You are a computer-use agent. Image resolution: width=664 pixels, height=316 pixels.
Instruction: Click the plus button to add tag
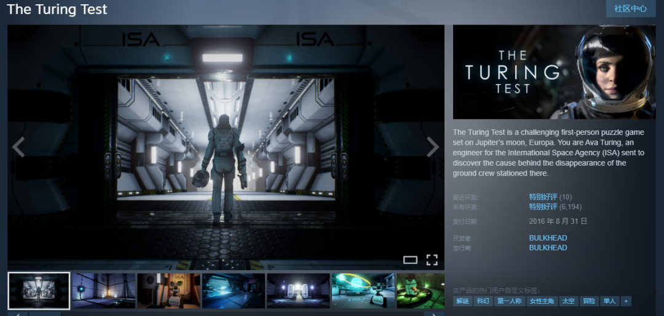click(x=626, y=301)
